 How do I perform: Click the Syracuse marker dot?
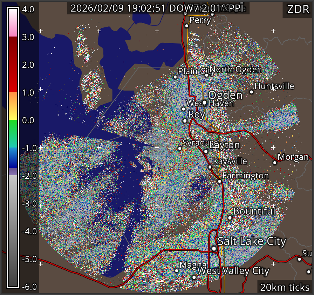click(179, 149)
